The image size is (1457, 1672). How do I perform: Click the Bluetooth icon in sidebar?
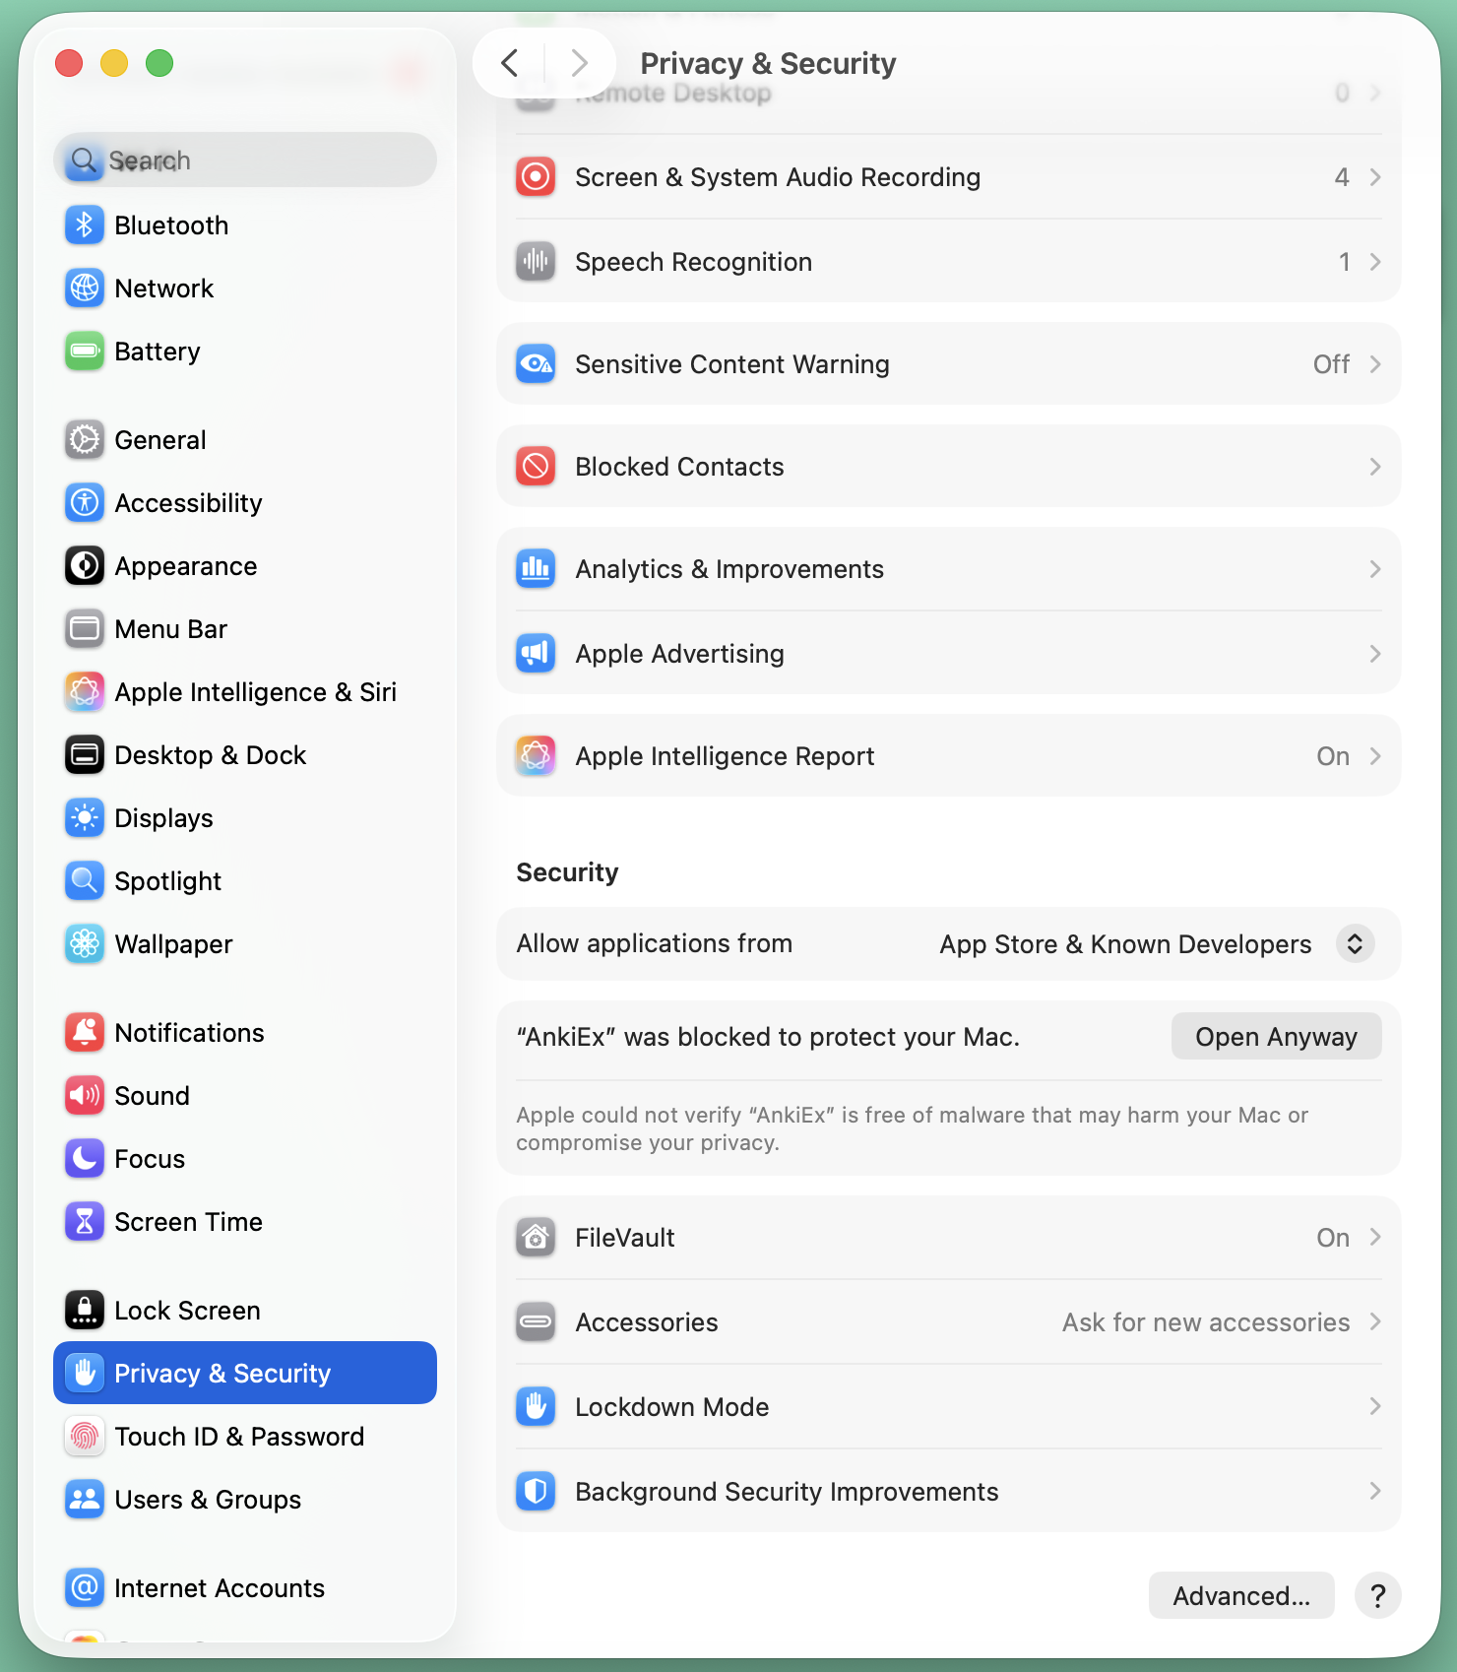85,225
